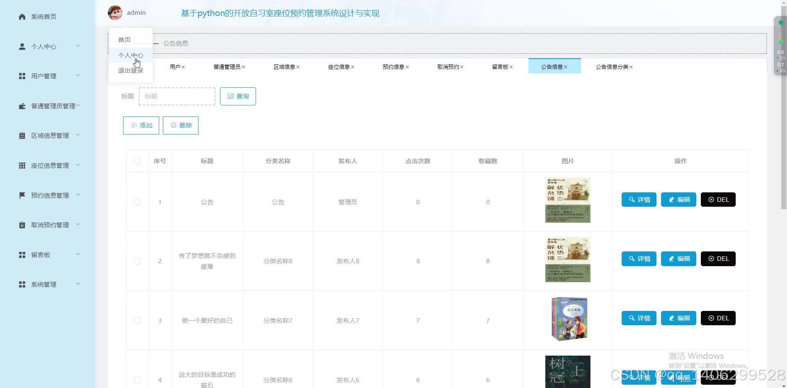Viewport: 787px width, 388px height.
Task: Click DEL for row 1 公告
Action: tap(718, 200)
